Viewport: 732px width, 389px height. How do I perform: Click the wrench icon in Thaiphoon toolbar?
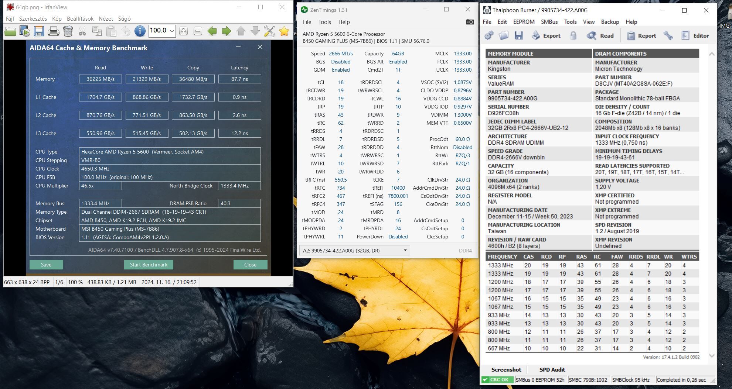tap(668, 36)
